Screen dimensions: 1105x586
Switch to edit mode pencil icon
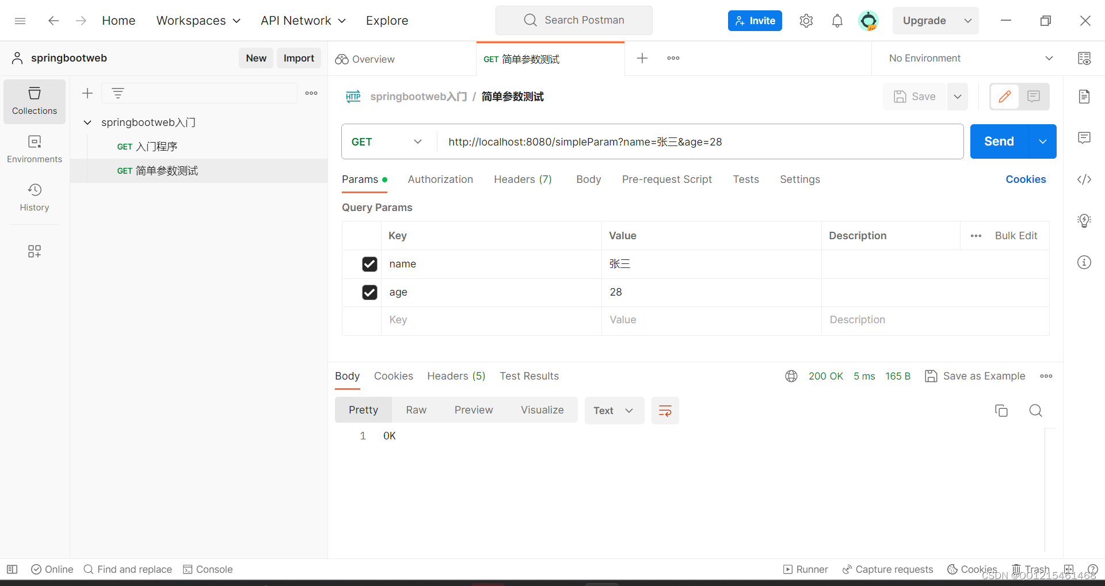(1005, 97)
